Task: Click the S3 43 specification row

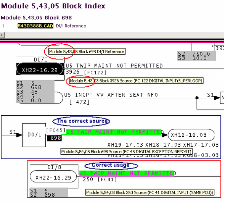Action: (27, 92)
